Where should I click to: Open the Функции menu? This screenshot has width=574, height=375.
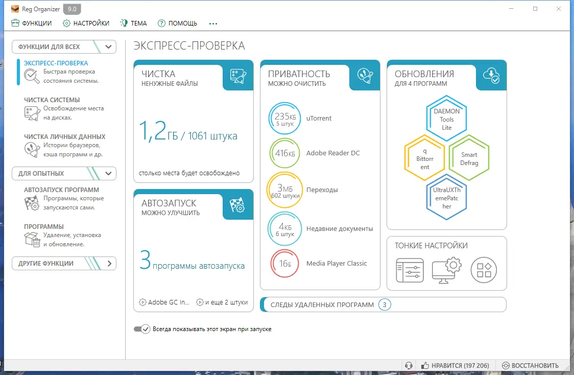[32, 23]
